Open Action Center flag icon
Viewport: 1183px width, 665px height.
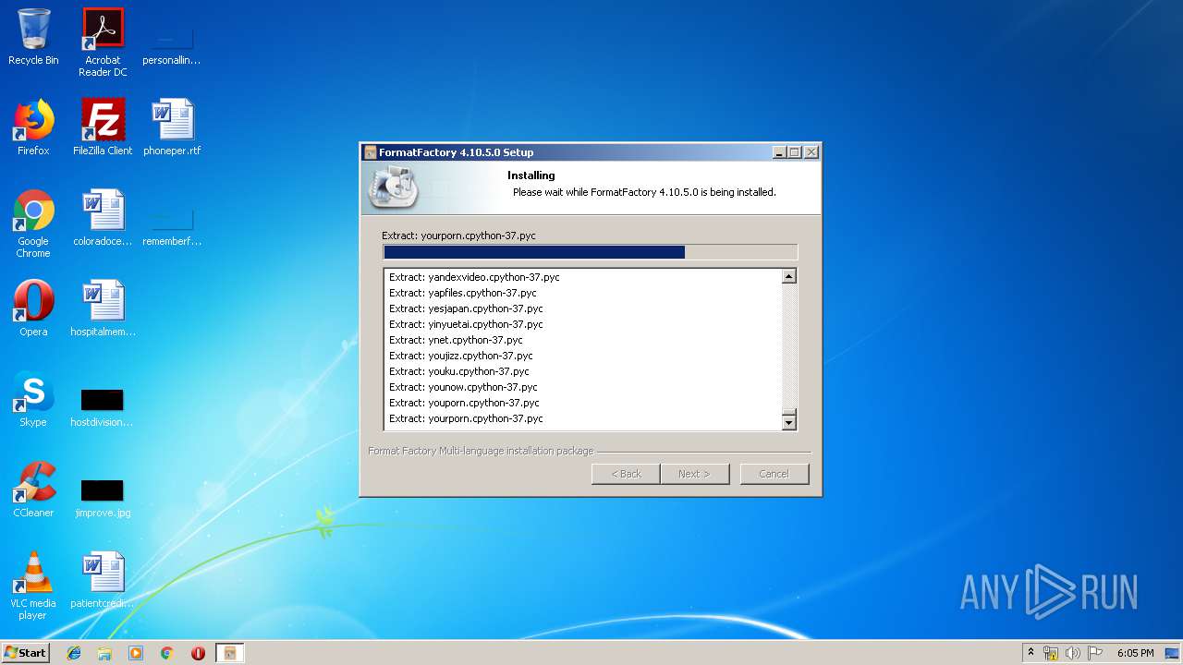[x=1095, y=653]
